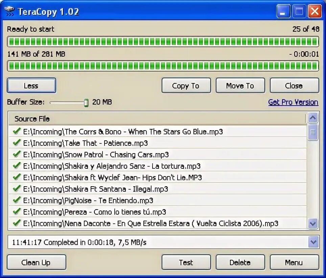Click checkmark beside PigNoise Te Entiendo file

pyautogui.click(x=17, y=200)
